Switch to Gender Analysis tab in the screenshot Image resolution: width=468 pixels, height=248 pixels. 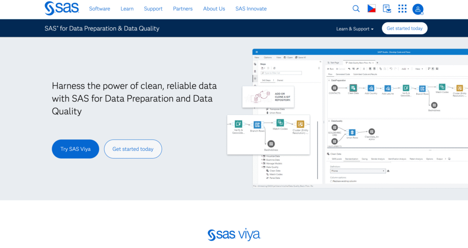pos(378,159)
